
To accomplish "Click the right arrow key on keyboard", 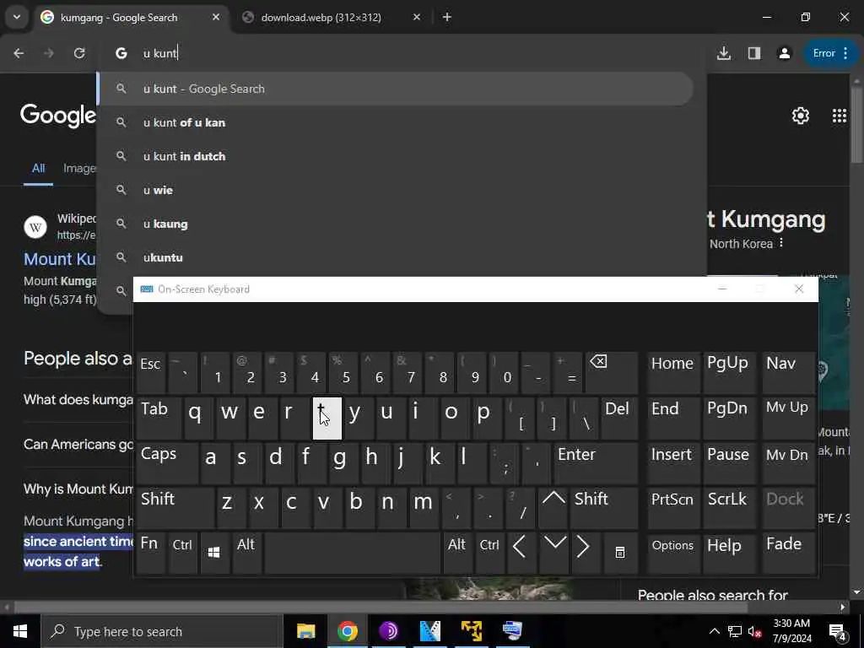I will [585, 553].
